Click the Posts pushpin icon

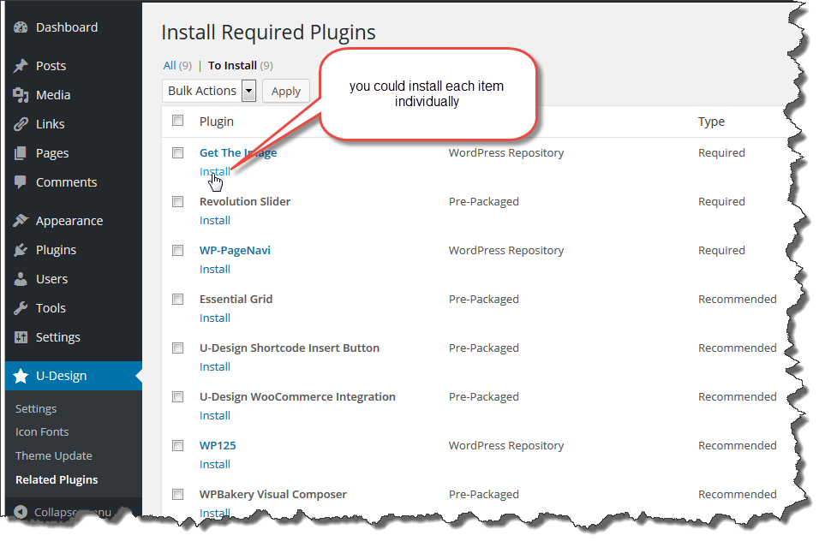[21, 66]
